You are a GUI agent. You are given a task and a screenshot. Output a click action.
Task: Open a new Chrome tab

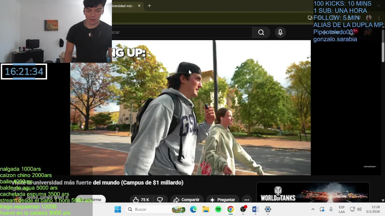(149, 6)
